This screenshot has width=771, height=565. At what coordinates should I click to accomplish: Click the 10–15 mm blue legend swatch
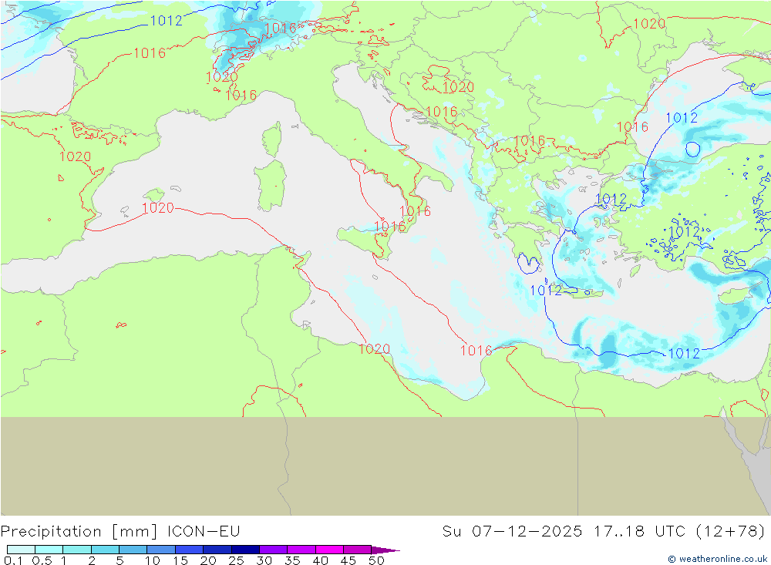161,550
